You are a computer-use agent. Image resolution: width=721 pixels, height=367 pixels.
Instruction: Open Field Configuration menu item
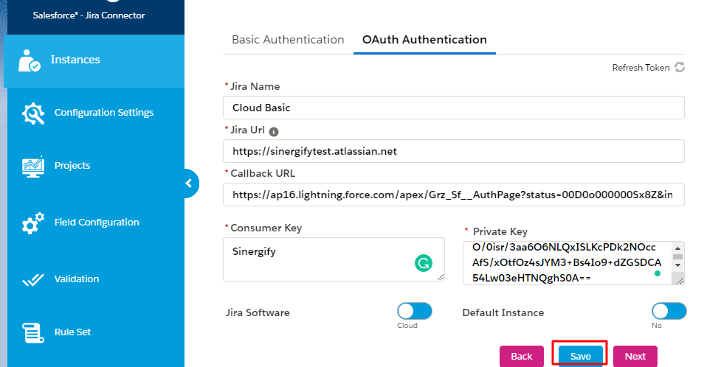[x=96, y=223]
